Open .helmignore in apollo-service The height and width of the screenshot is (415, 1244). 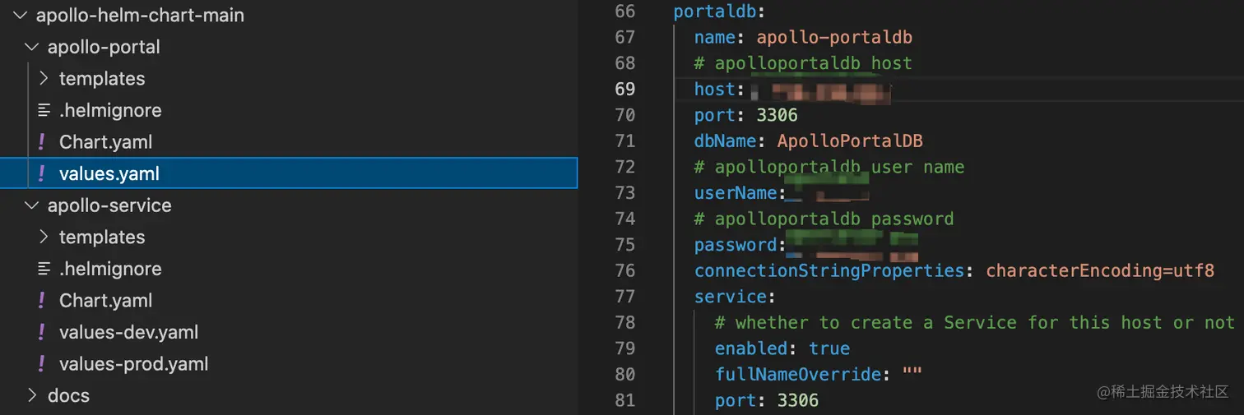pos(110,269)
